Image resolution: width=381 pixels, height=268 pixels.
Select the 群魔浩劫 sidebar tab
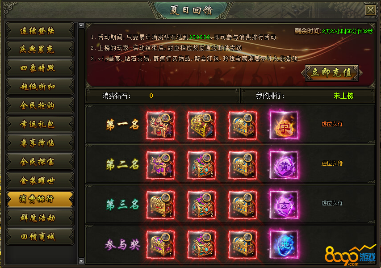(40, 218)
